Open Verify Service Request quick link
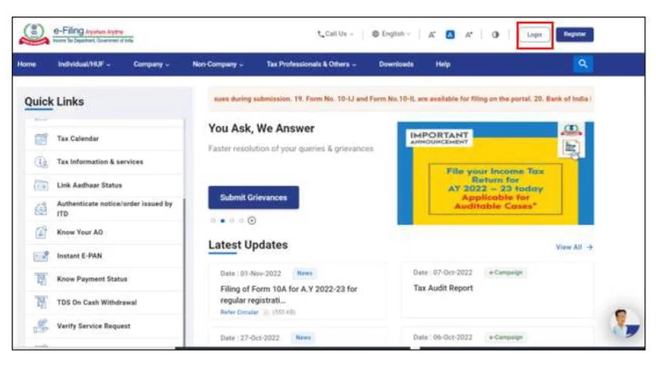656x365 pixels. pyautogui.click(x=94, y=326)
